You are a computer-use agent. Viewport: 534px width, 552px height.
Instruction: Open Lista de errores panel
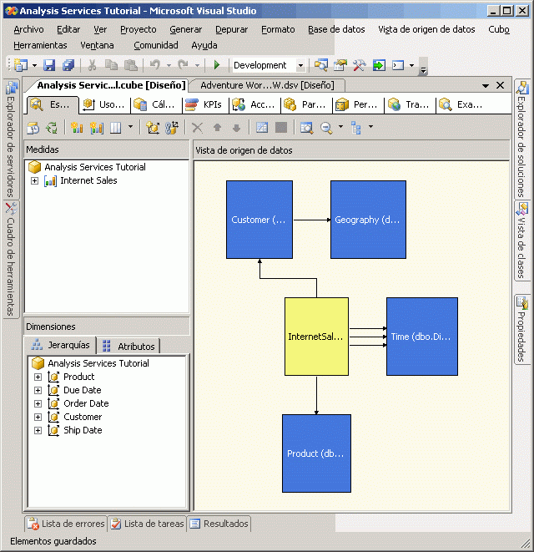(x=66, y=524)
